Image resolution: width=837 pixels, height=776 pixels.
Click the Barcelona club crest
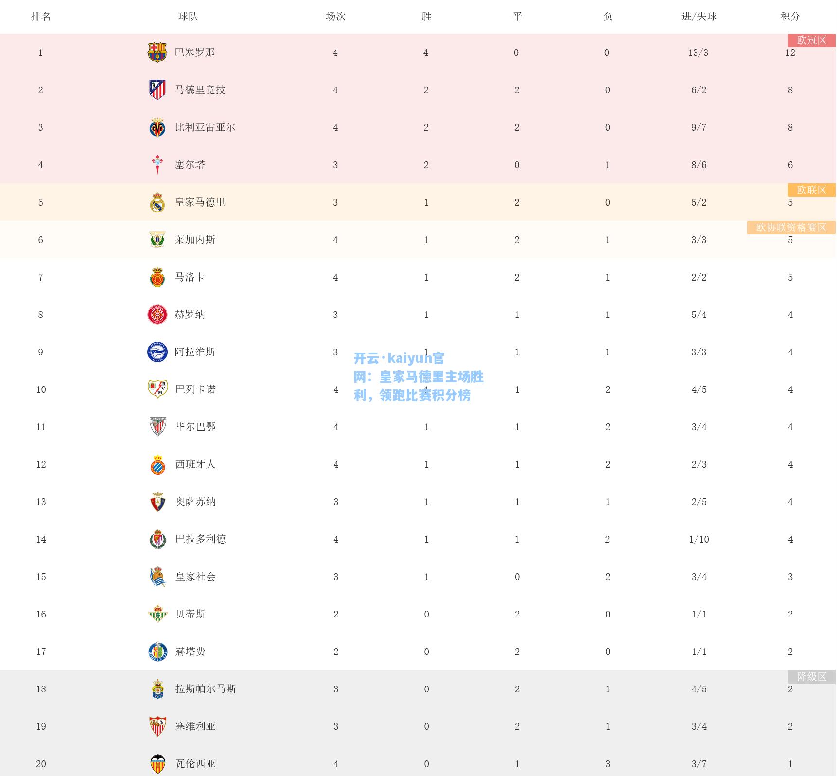coord(157,53)
